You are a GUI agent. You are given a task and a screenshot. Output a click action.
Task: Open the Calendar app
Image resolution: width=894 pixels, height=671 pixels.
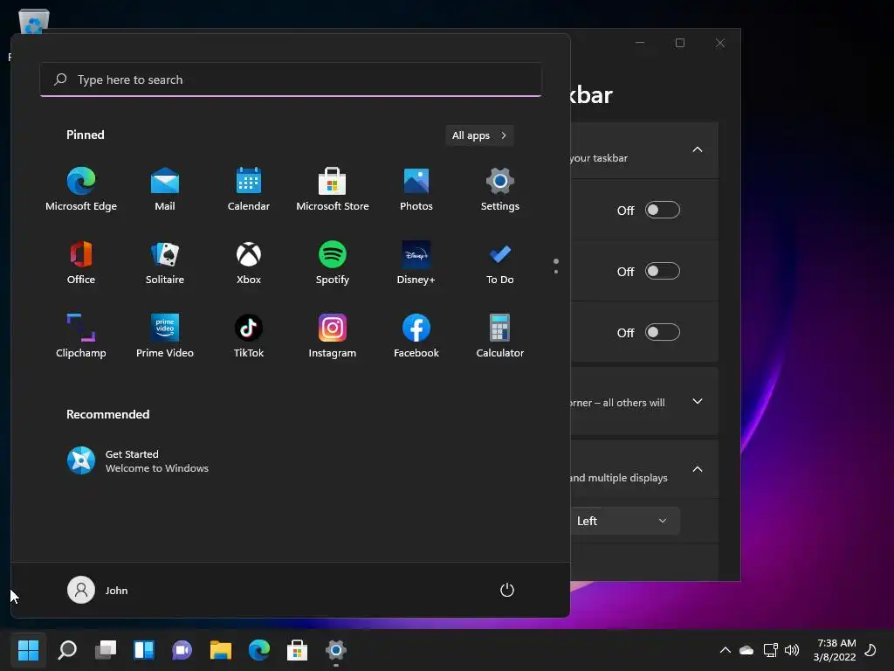[x=249, y=190]
